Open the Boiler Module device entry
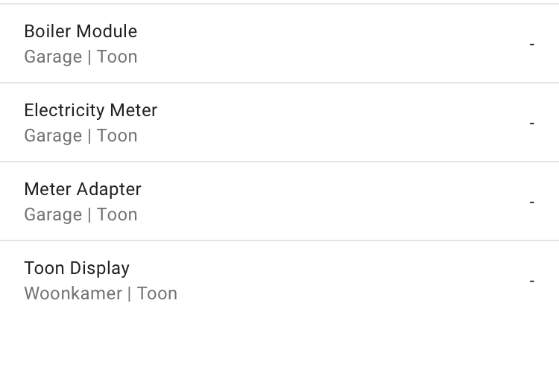Image resolution: width=559 pixels, height=382 pixels. (80, 31)
